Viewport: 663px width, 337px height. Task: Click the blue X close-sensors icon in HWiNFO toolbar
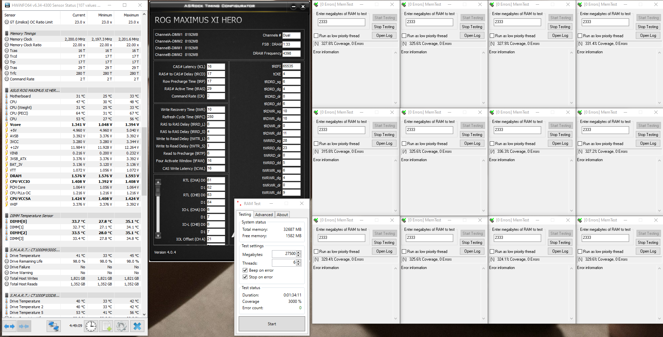137,326
